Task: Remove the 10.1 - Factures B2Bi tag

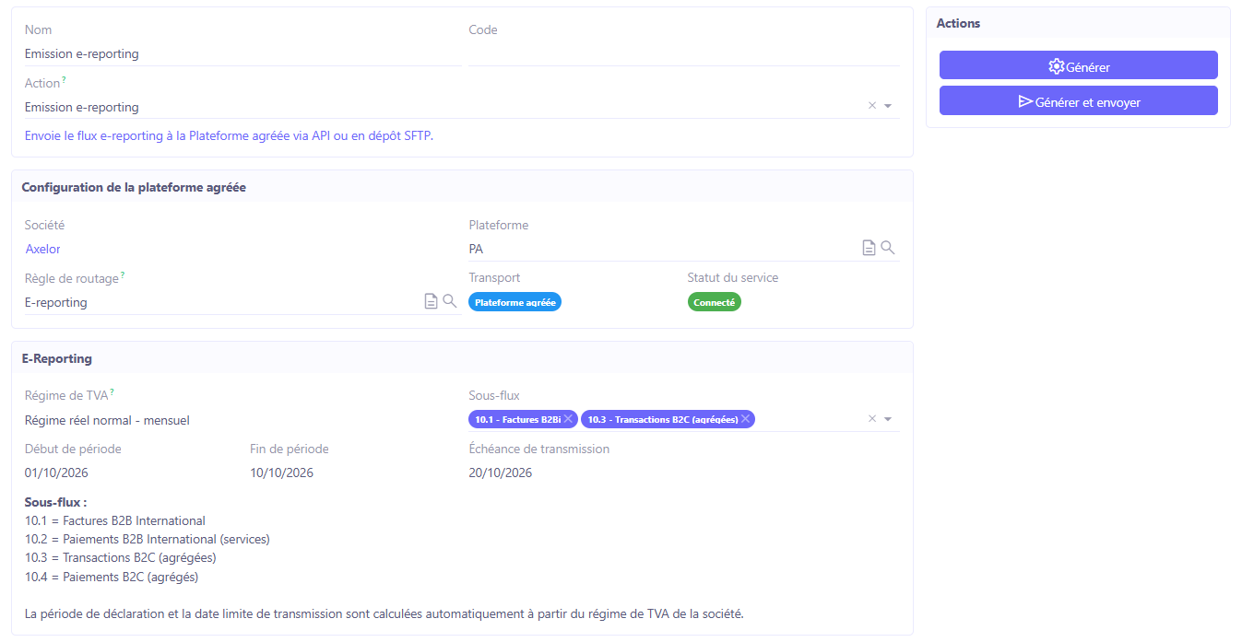Action: 569,419
